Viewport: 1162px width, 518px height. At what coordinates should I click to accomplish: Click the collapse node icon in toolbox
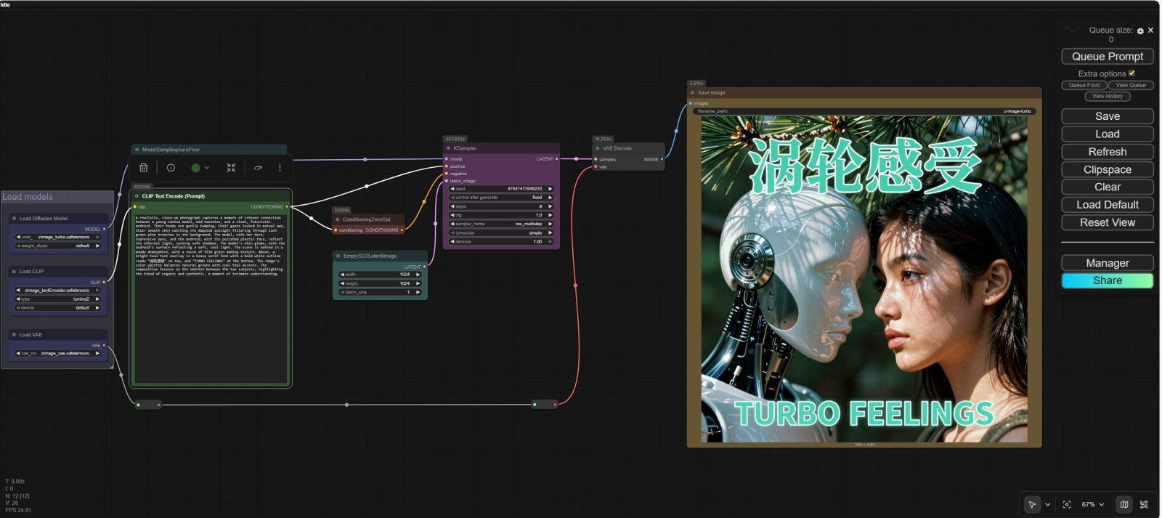(x=231, y=168)
